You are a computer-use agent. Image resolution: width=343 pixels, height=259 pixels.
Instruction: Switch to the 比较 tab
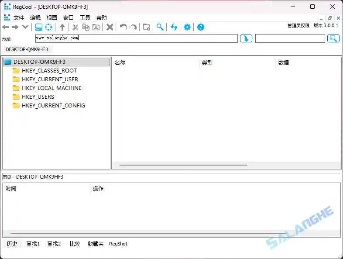[75, 244]
